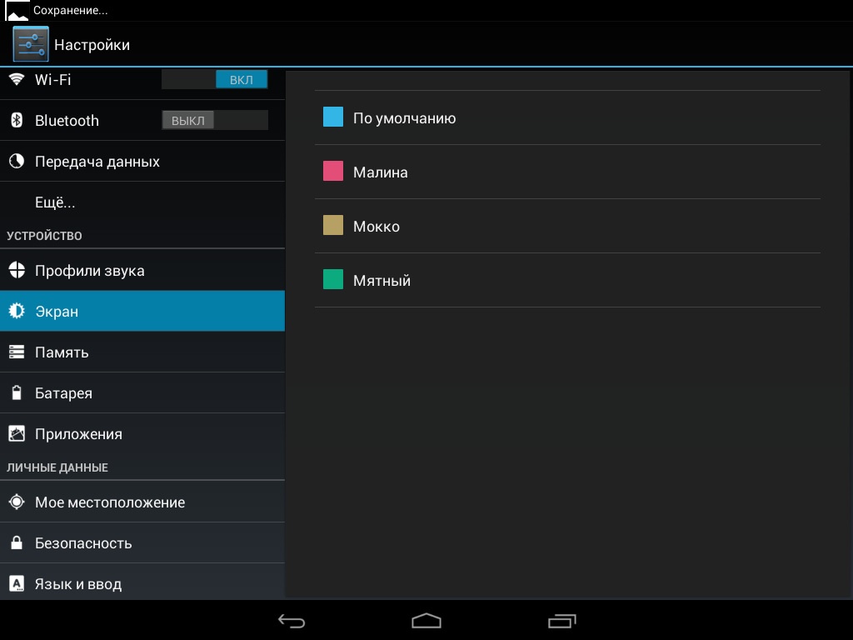
Task: Tap the location crosshair icon
Action: point(16,502)
